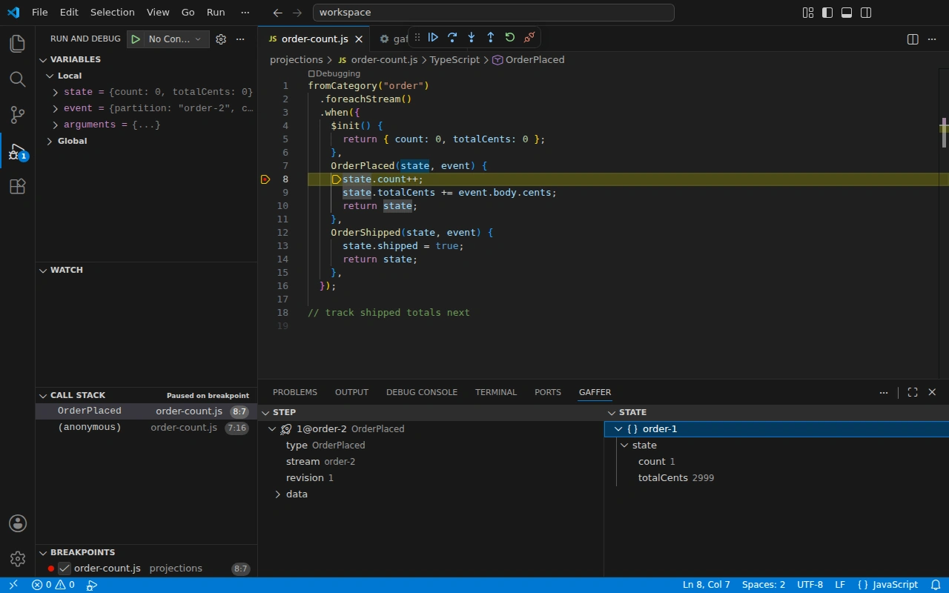The height and width of the screenshot is (593, 949).
Task: Split the editor right
Action: point(913,39)
